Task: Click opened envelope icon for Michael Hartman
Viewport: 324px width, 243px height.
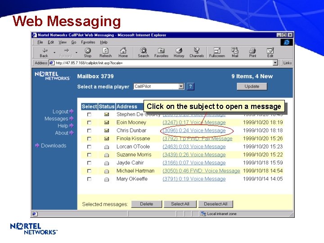Action: point(107,171)
